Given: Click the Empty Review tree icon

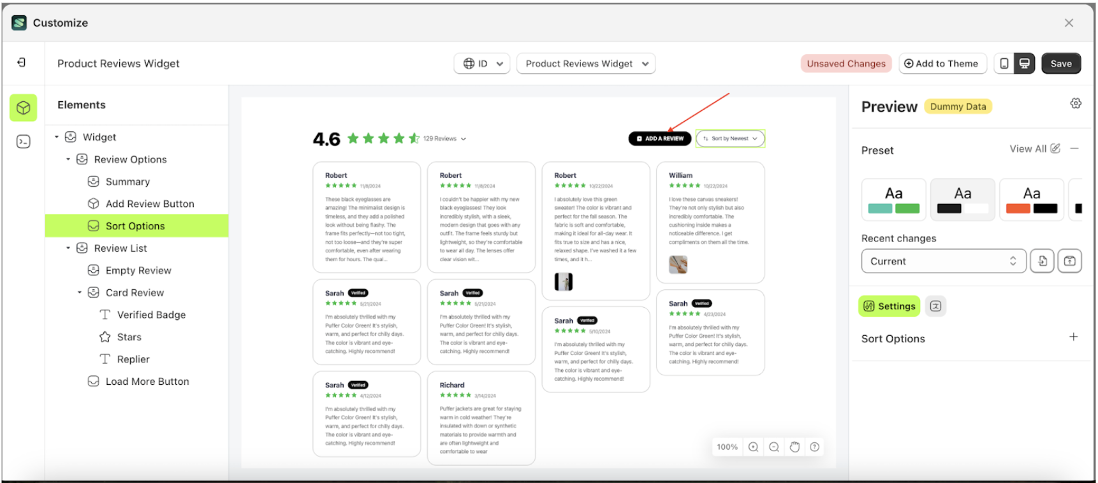Looking at the screenshot, I should click(94, 270).
